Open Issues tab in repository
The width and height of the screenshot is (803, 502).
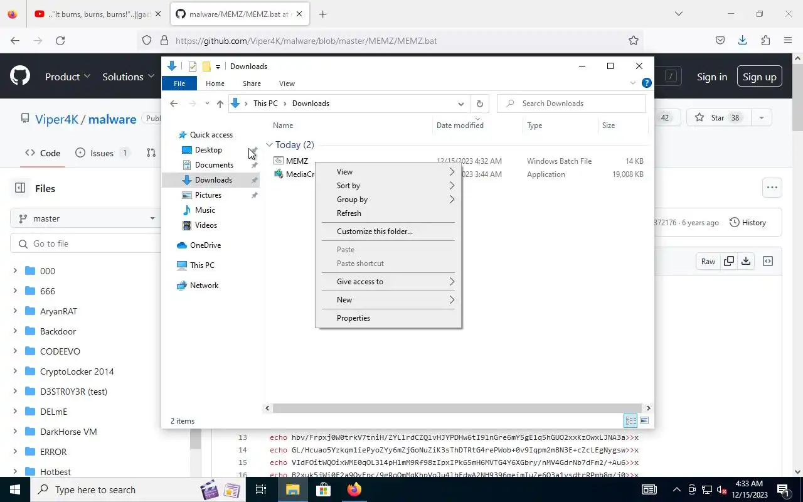click(x=102, y=152)
